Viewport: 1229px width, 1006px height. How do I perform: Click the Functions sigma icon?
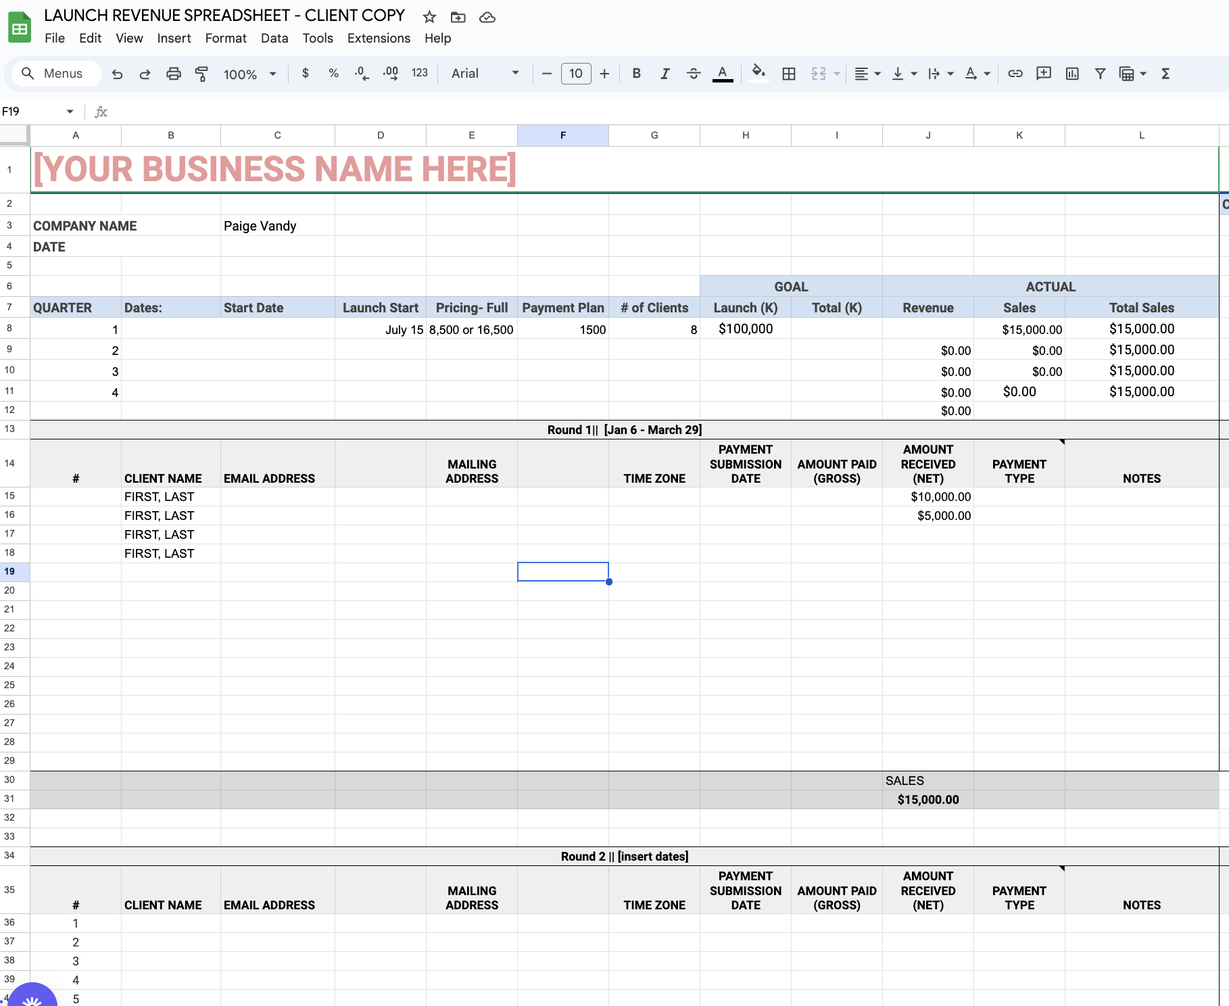point(1165,74)
